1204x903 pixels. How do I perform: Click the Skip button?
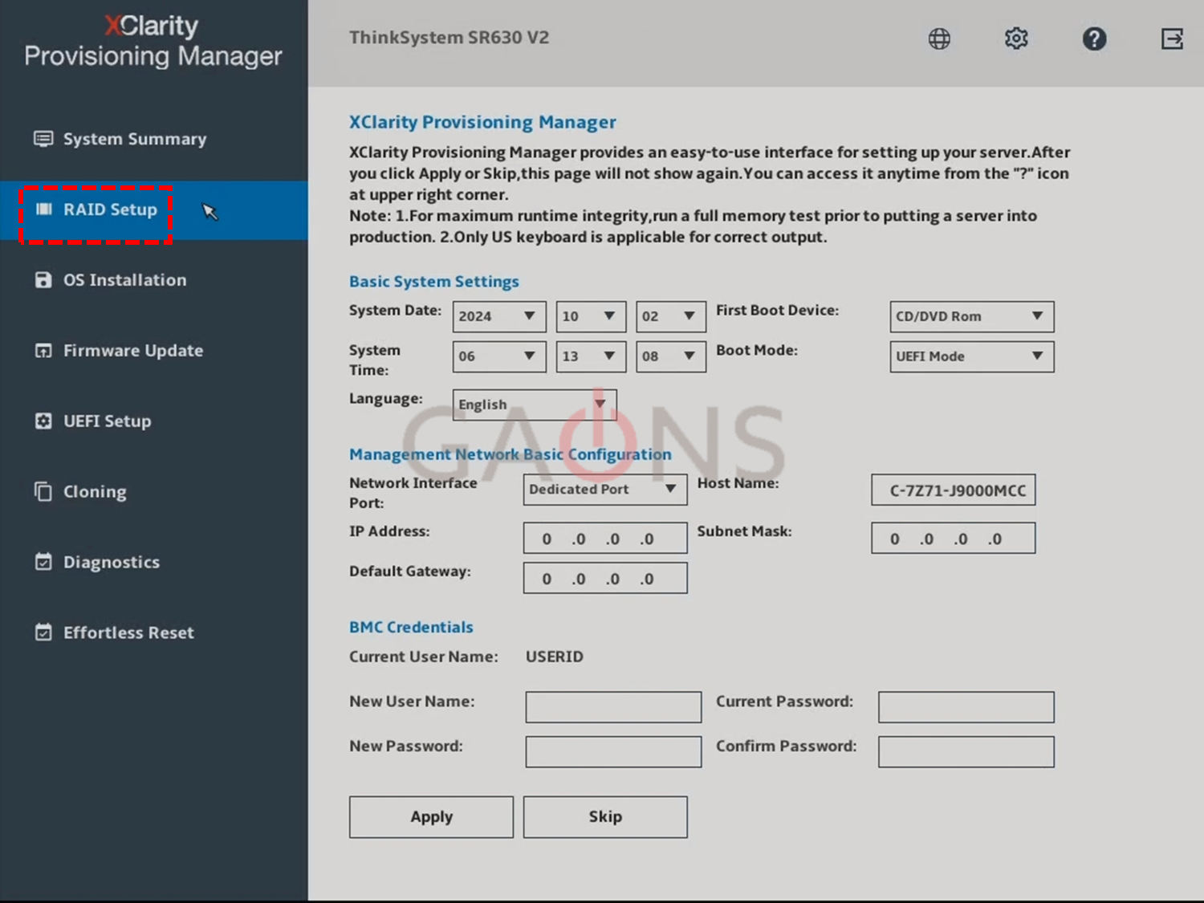point(605,817)
